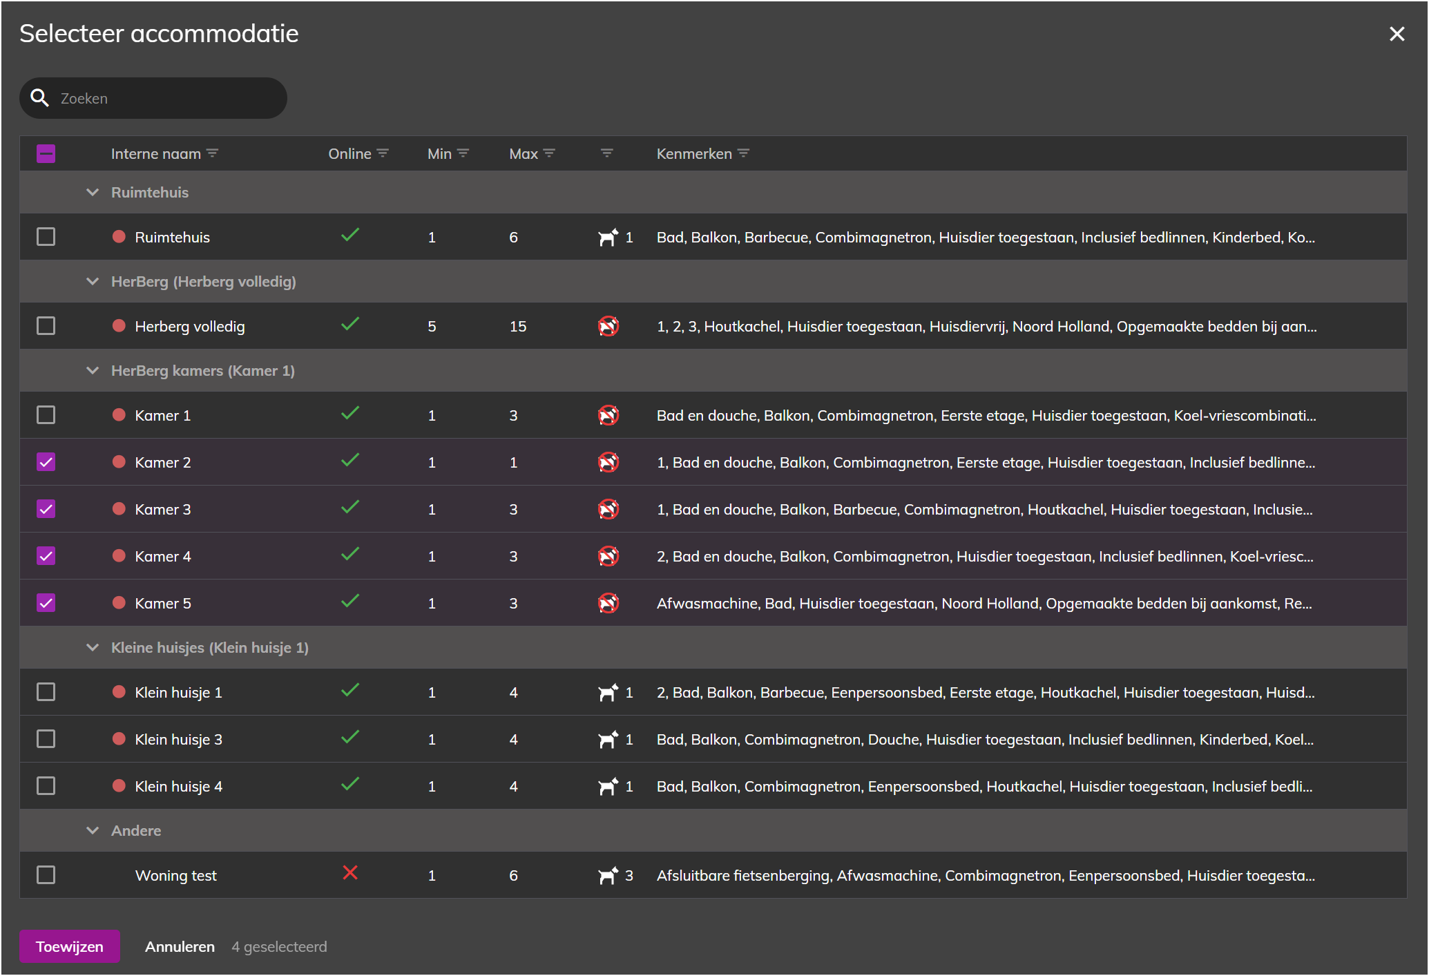The image size is (1429, 976).
Task: Toggle the select-all checkbox in the header
Action: pos(46,153)
